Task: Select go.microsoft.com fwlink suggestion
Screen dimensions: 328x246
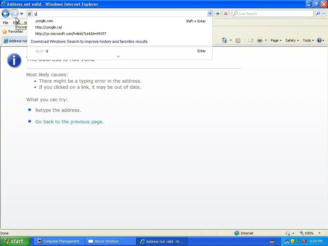Action: (120, 33)
